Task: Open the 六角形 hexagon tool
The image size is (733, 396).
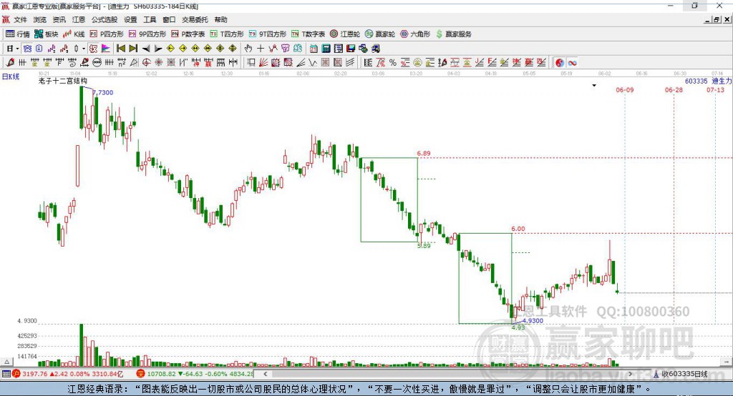Action: click(415, 34)
